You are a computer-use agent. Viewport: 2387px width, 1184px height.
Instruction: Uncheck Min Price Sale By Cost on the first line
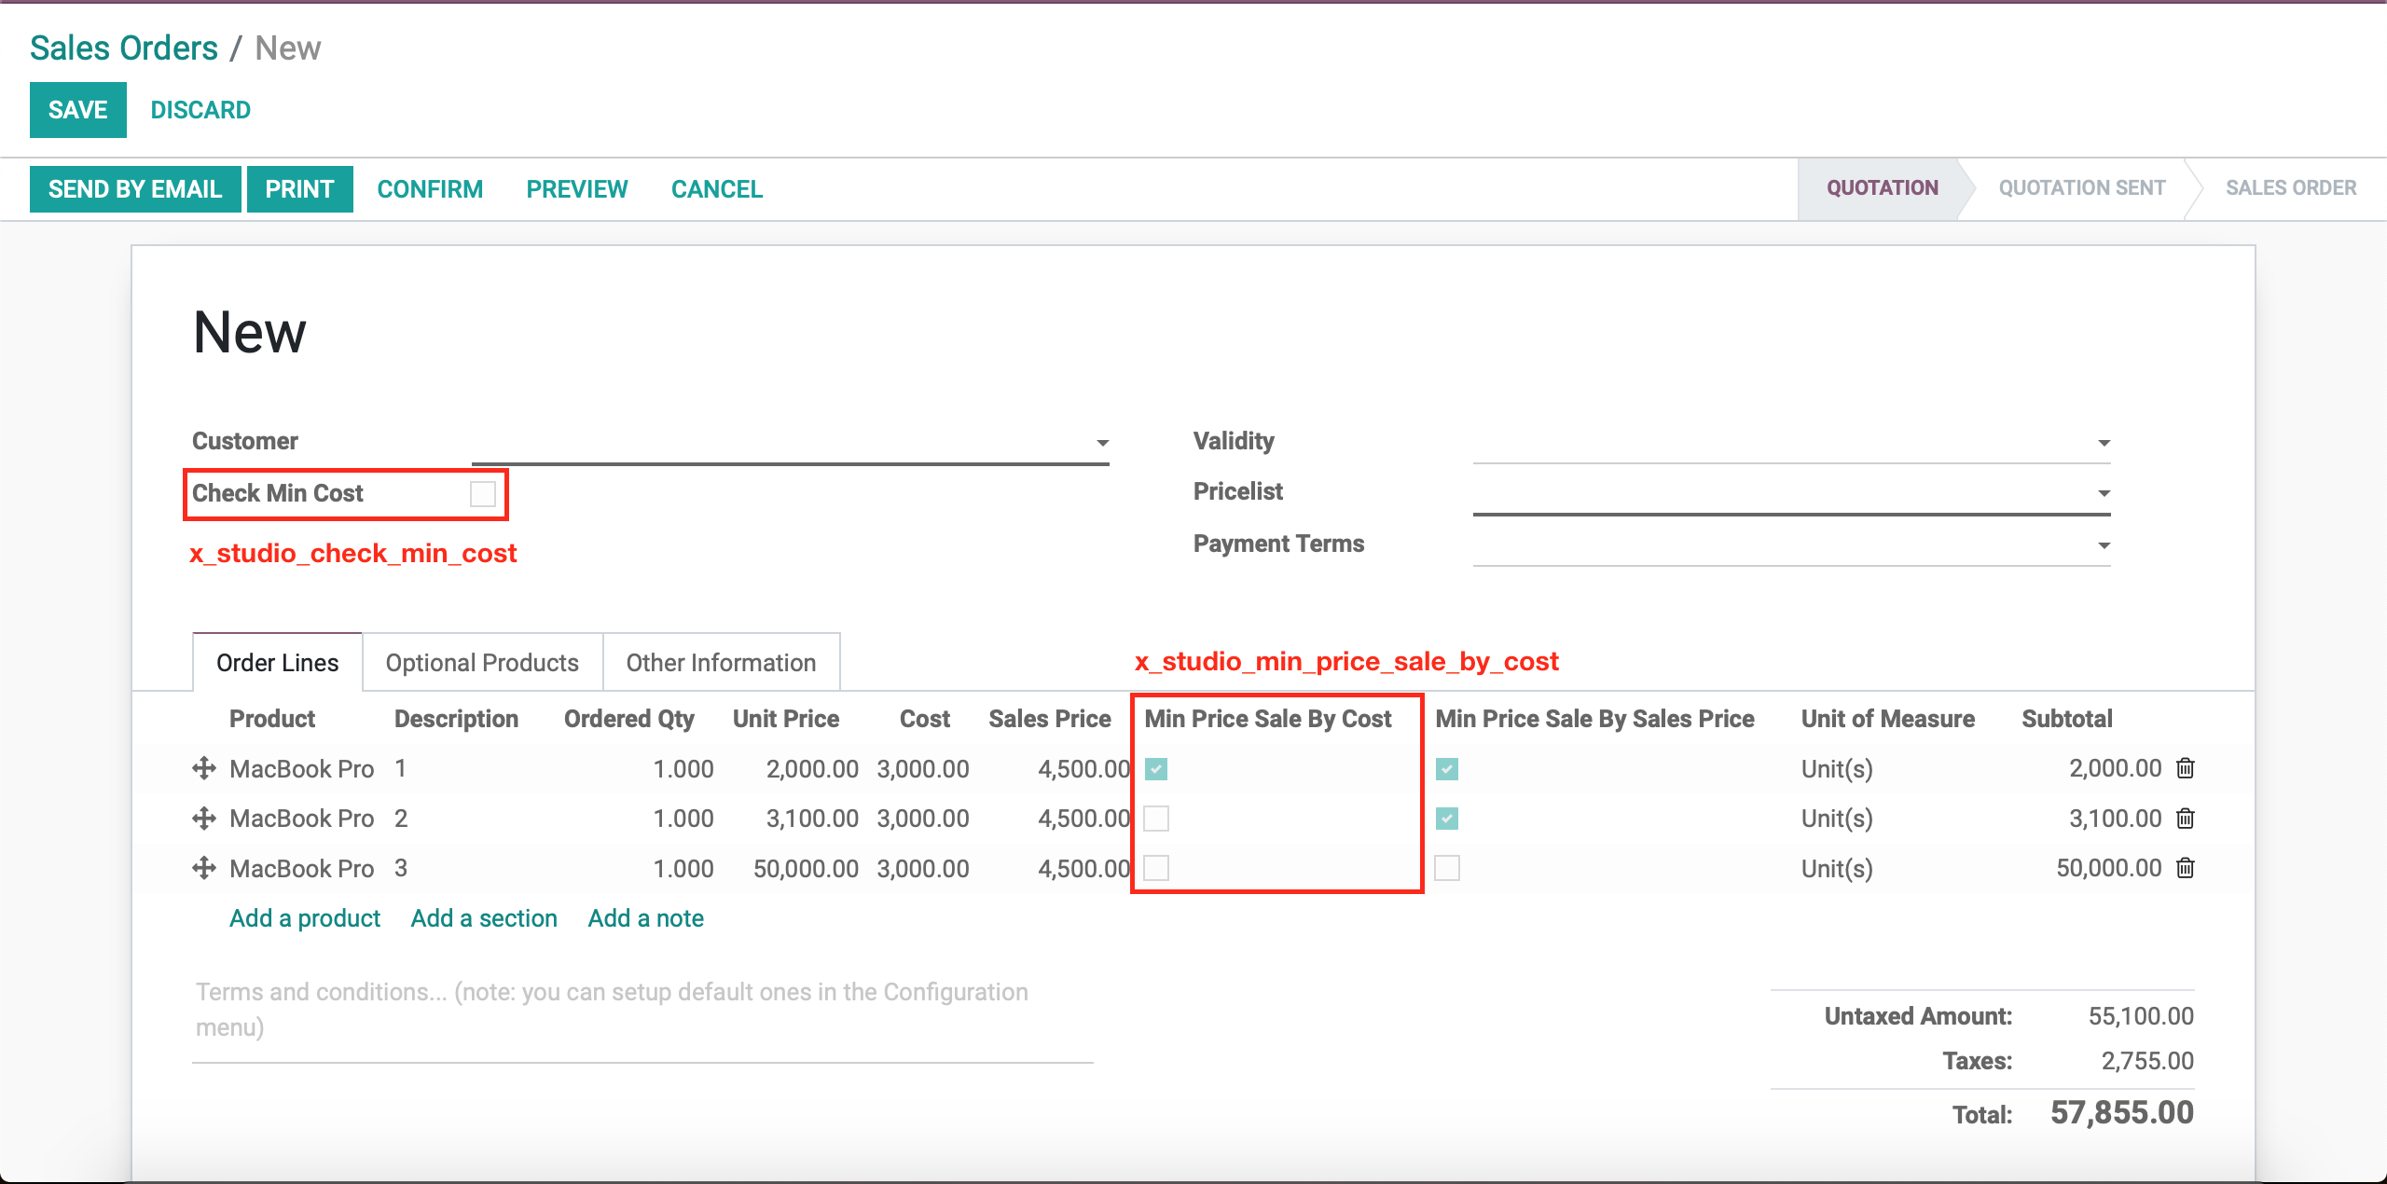1156,769
